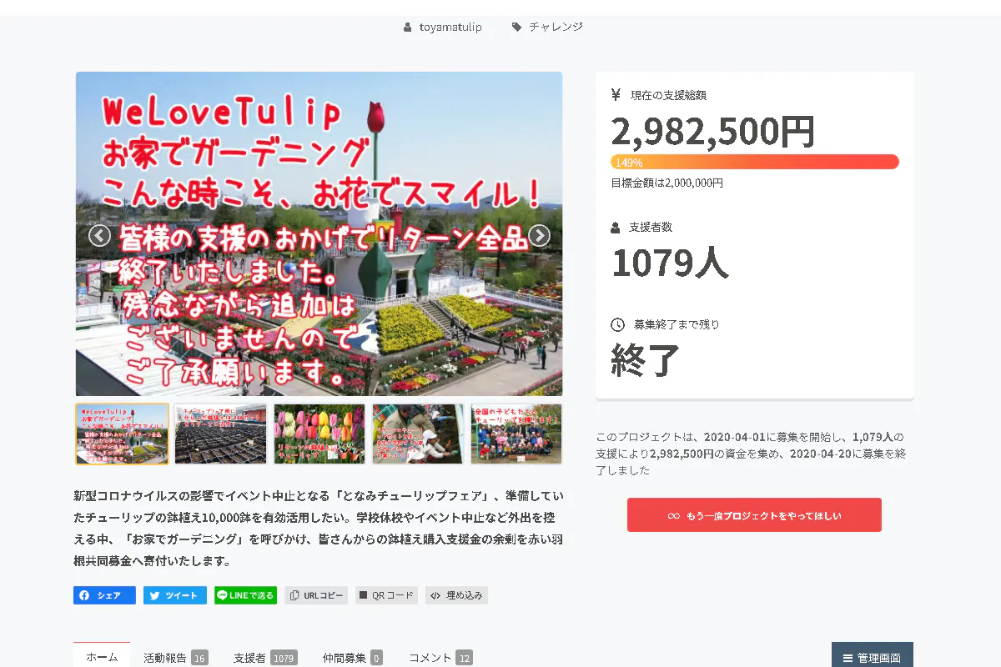Show QRコード for this project
The height and width of the screenshot is (667, 1001).
point(386,595)
